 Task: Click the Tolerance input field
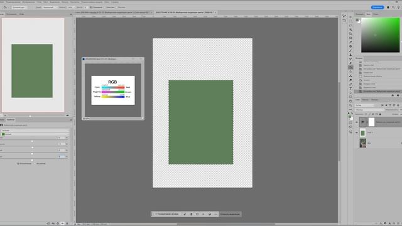[x=85, y=8]
